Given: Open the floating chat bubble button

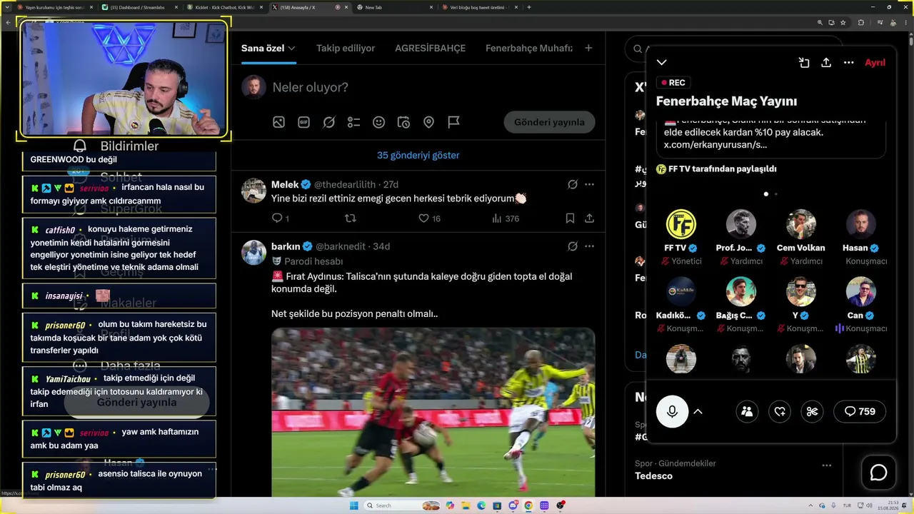Looking at the screenshot, I should tap(878, 473).
